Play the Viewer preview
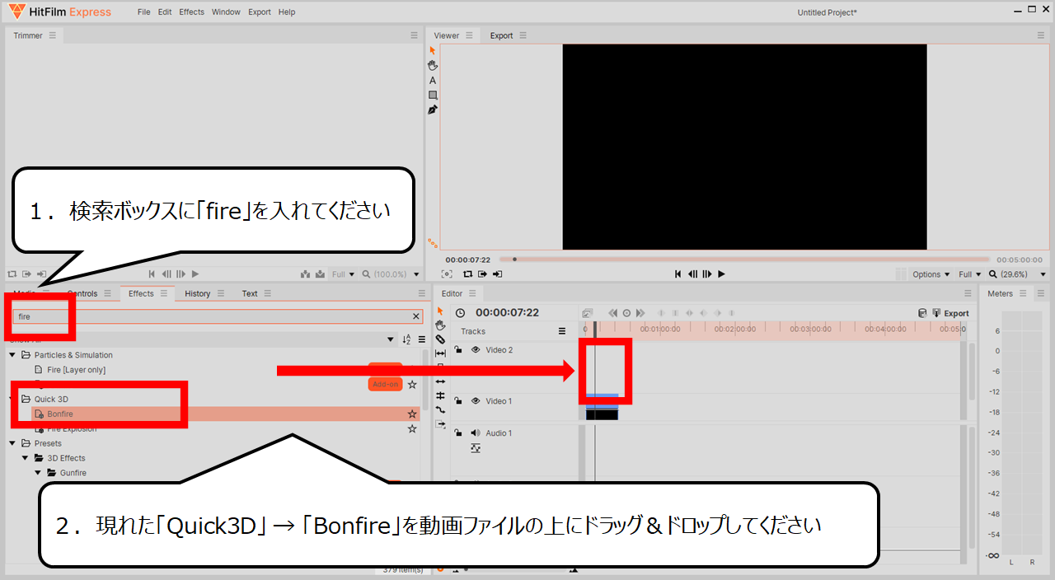 [x=721, y=274]
